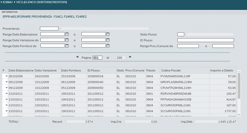Open calendar for Range Data Elaborazione start date

(x=67, y=34)
